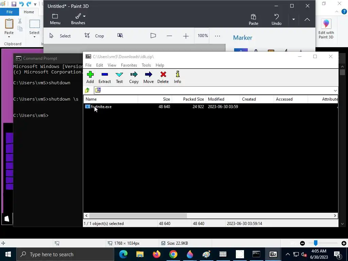The width and height of the screenshot is (348, 261).
Task: Open the Help menu in 7-Zip
Action: (x=160, y=65)
